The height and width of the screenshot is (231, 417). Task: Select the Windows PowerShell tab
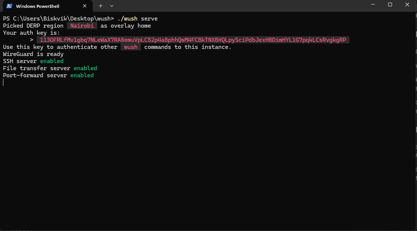(x=48, y=6)
